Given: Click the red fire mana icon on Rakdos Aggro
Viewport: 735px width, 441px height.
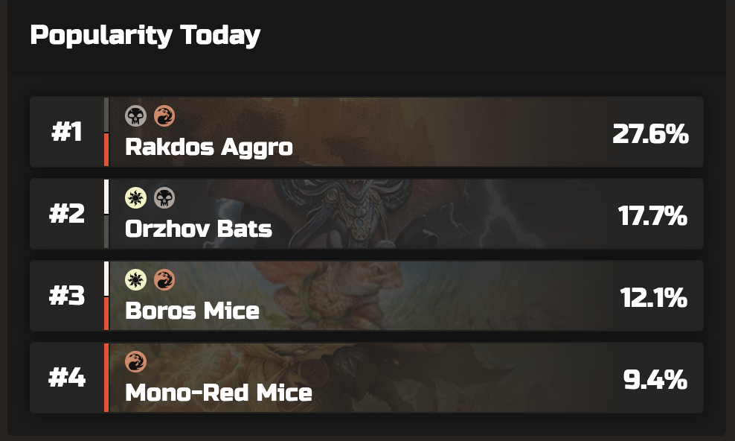Looking at the screenshot, I should click(x=164, y=116).
